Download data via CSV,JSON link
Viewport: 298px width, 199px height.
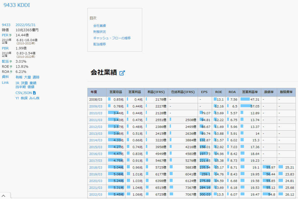tap(24, 93)
